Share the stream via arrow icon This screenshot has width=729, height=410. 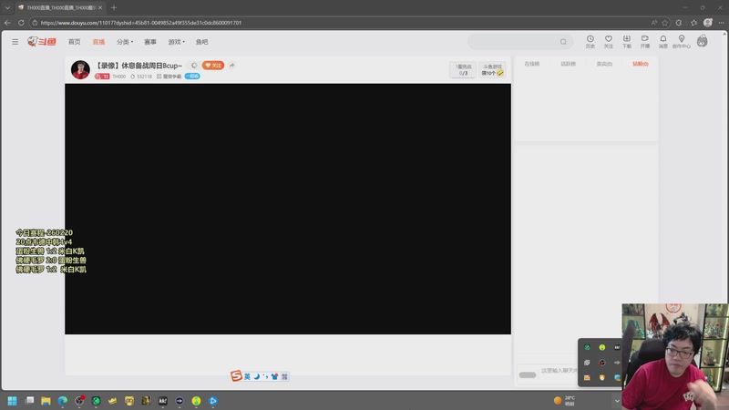(231, 66)
